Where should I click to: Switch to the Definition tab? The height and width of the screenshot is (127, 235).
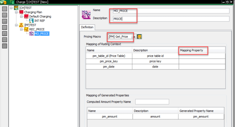[x=87, y=27]
